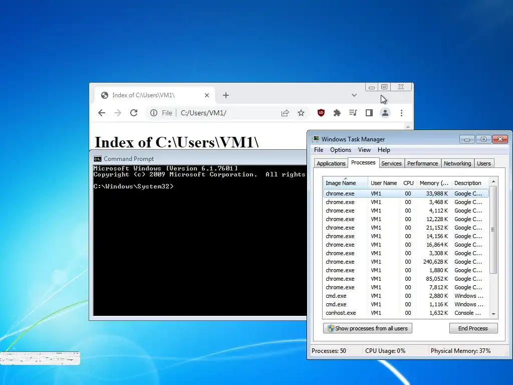Minimize the Chrome window
The width and height of the screenshot is (513, 385).
372,87
